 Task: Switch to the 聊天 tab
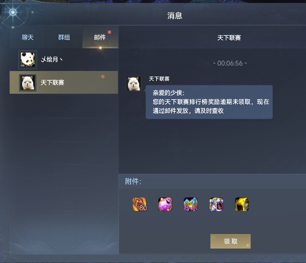(28, 37)
